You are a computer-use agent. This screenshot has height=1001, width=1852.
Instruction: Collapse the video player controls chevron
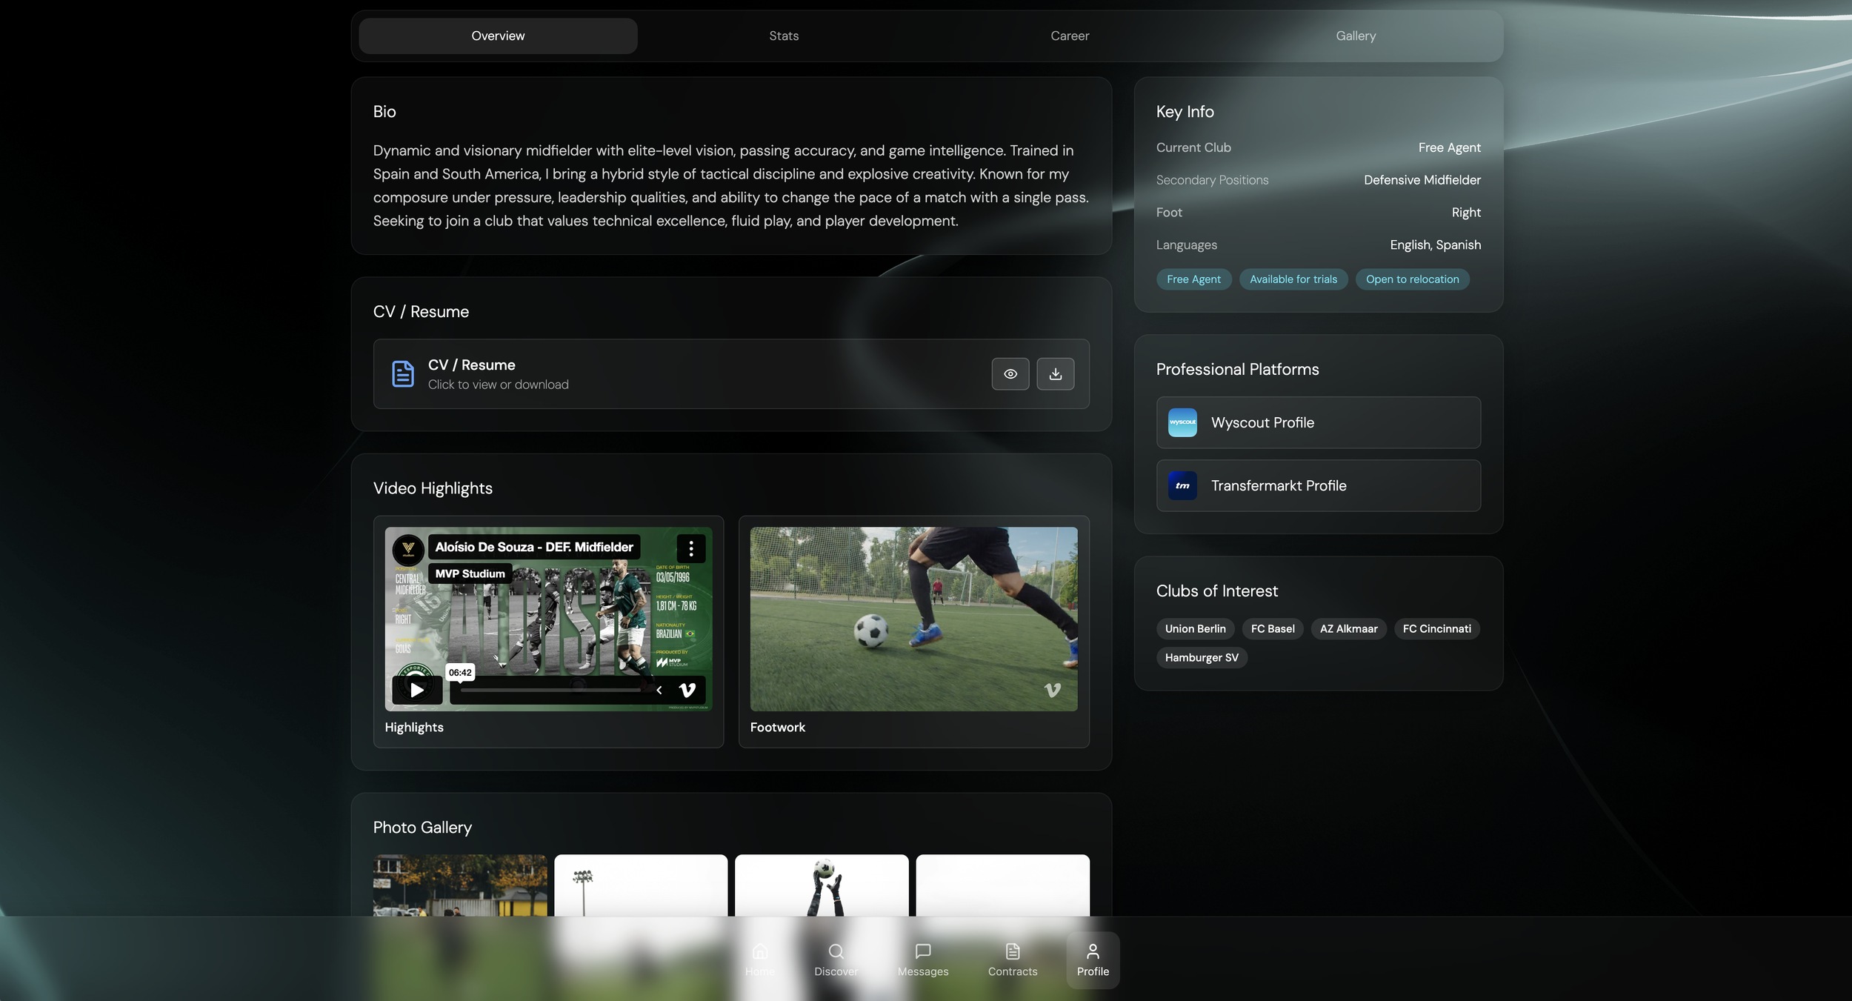[x=659, y=690]
